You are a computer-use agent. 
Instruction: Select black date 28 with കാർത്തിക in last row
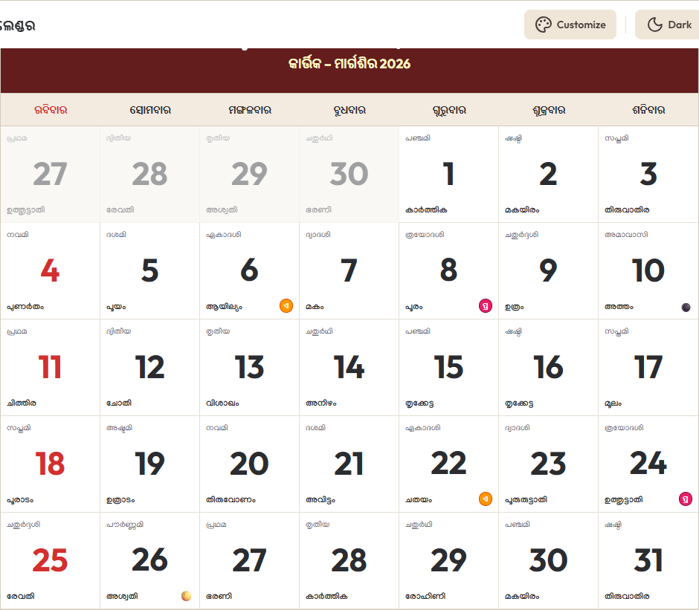click(349, 560)
